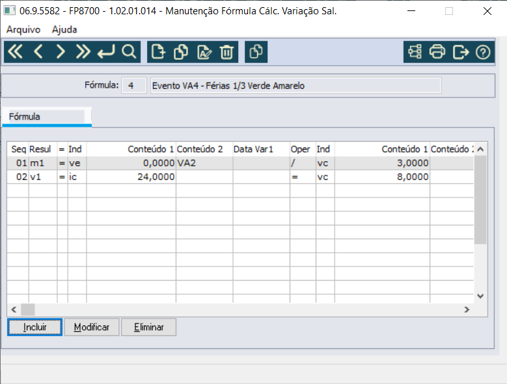This screenshot has width=507, height=384.
Task: Click the 8,0000 value cell
Action: [x=382, y=177]
